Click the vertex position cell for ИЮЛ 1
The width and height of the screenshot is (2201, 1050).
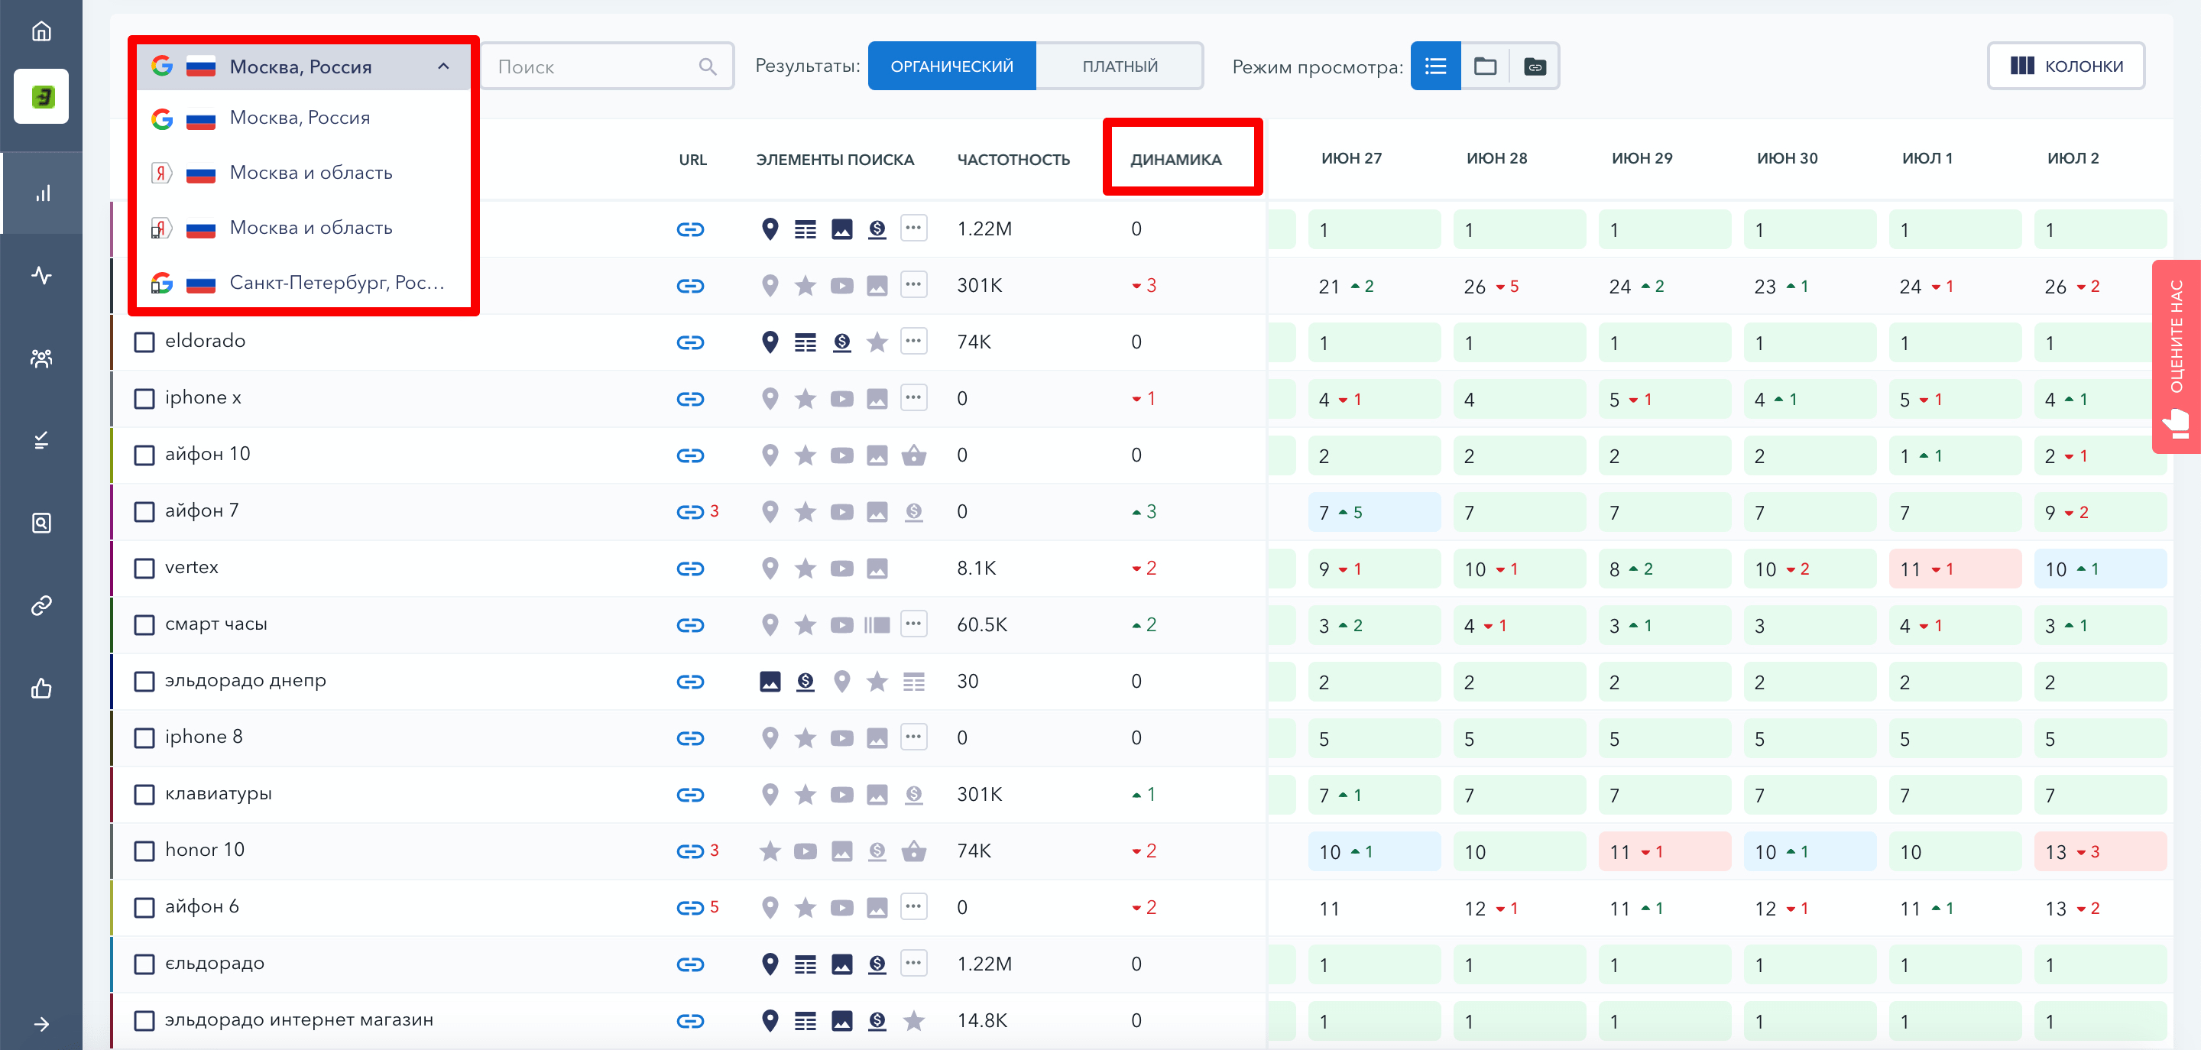point(1955,569)
